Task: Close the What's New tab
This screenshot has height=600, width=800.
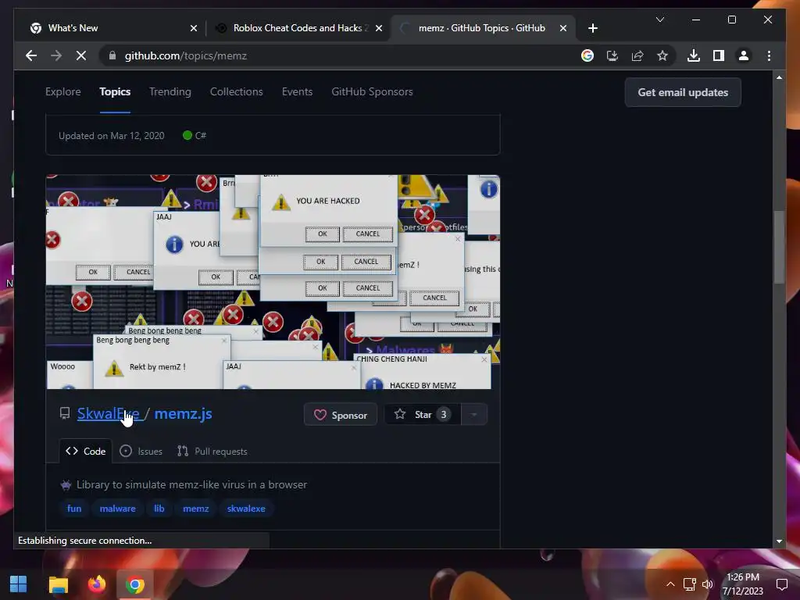Action: click(194, 28)
